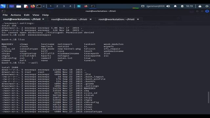The height and width of the screenshot is (118, 210).
Task: Click the .bashrc entry
Action: coord(90,81)
